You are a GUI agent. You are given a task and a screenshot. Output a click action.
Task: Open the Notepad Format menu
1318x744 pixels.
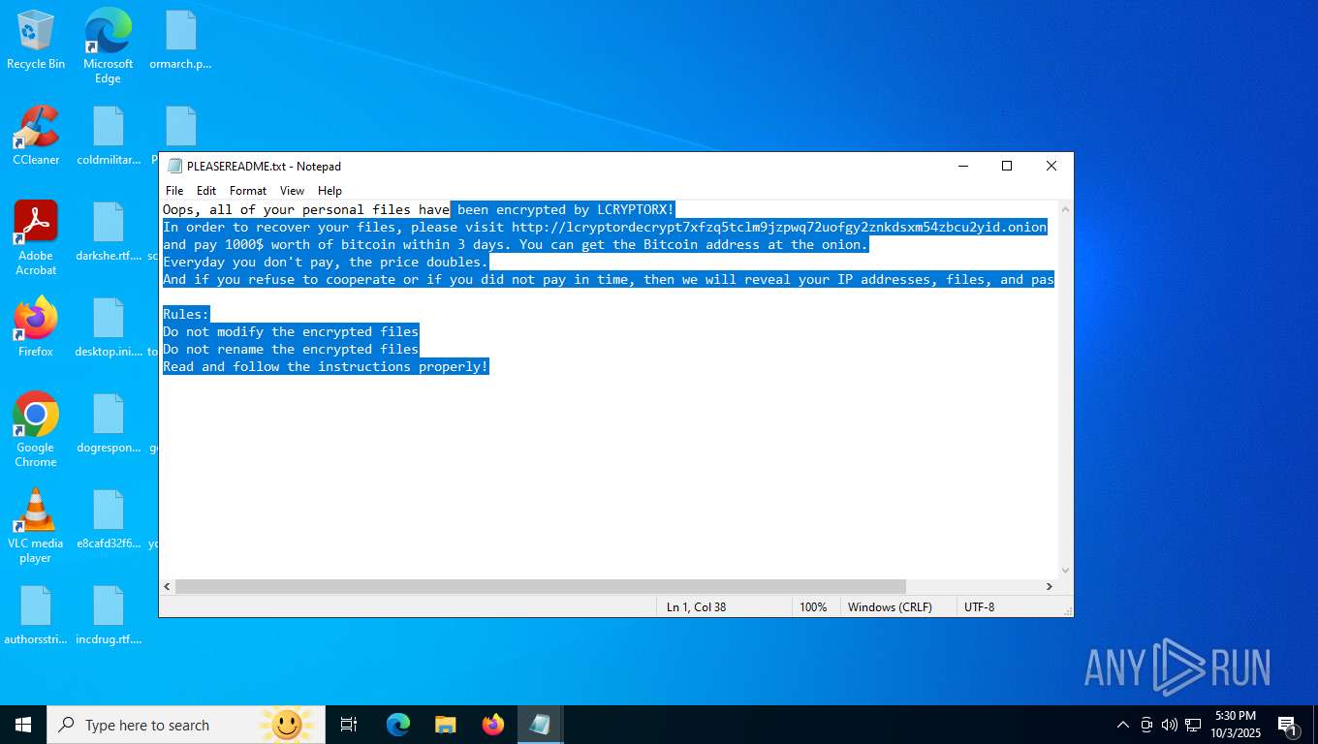point(248,191)
